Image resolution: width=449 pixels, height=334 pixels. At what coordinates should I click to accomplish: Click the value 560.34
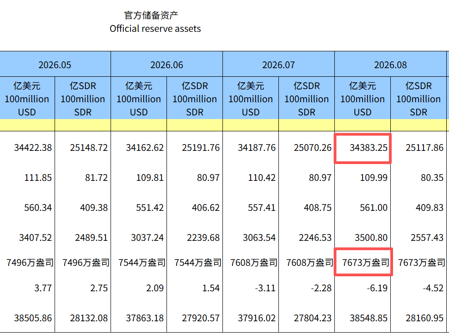(x=38, y=208)
